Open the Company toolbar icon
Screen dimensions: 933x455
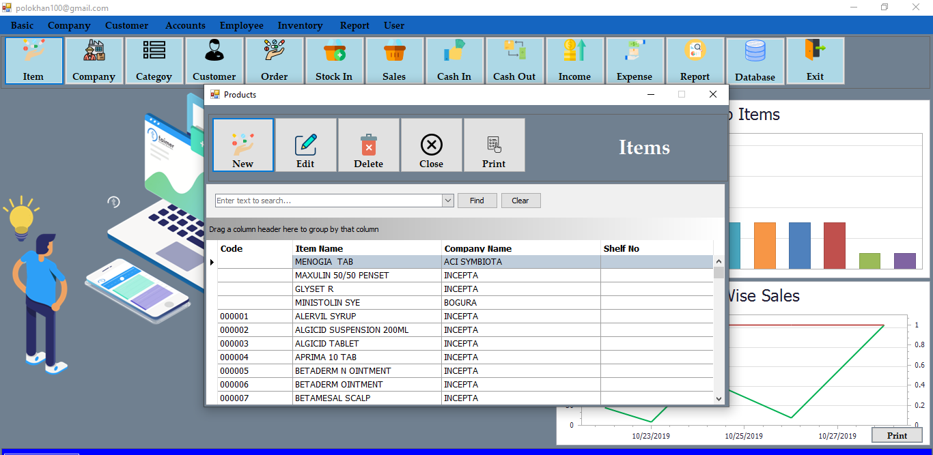(94, 61)
